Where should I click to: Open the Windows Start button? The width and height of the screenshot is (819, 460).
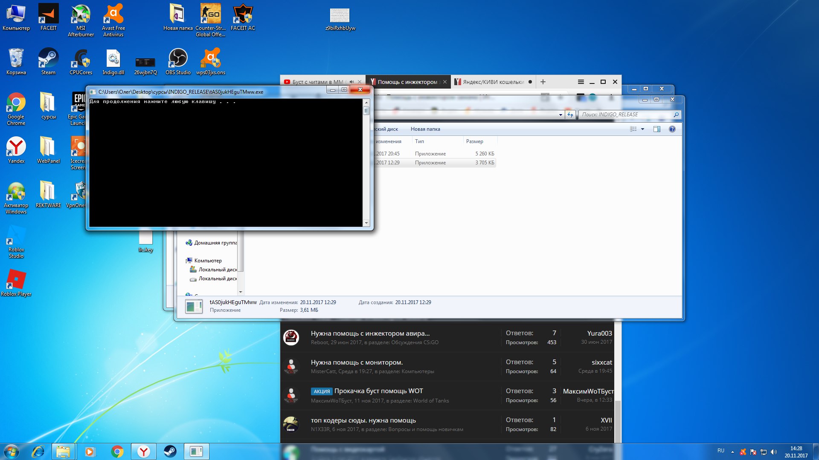12,451
